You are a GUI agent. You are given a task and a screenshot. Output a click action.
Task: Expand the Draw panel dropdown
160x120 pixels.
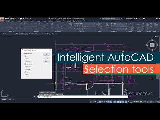(x=12, y=31)
